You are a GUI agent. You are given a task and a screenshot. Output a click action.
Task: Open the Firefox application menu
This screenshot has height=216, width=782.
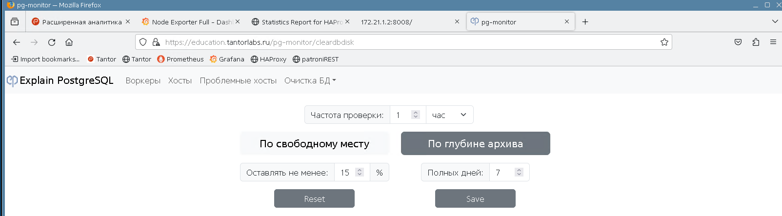tap(773, 42)
